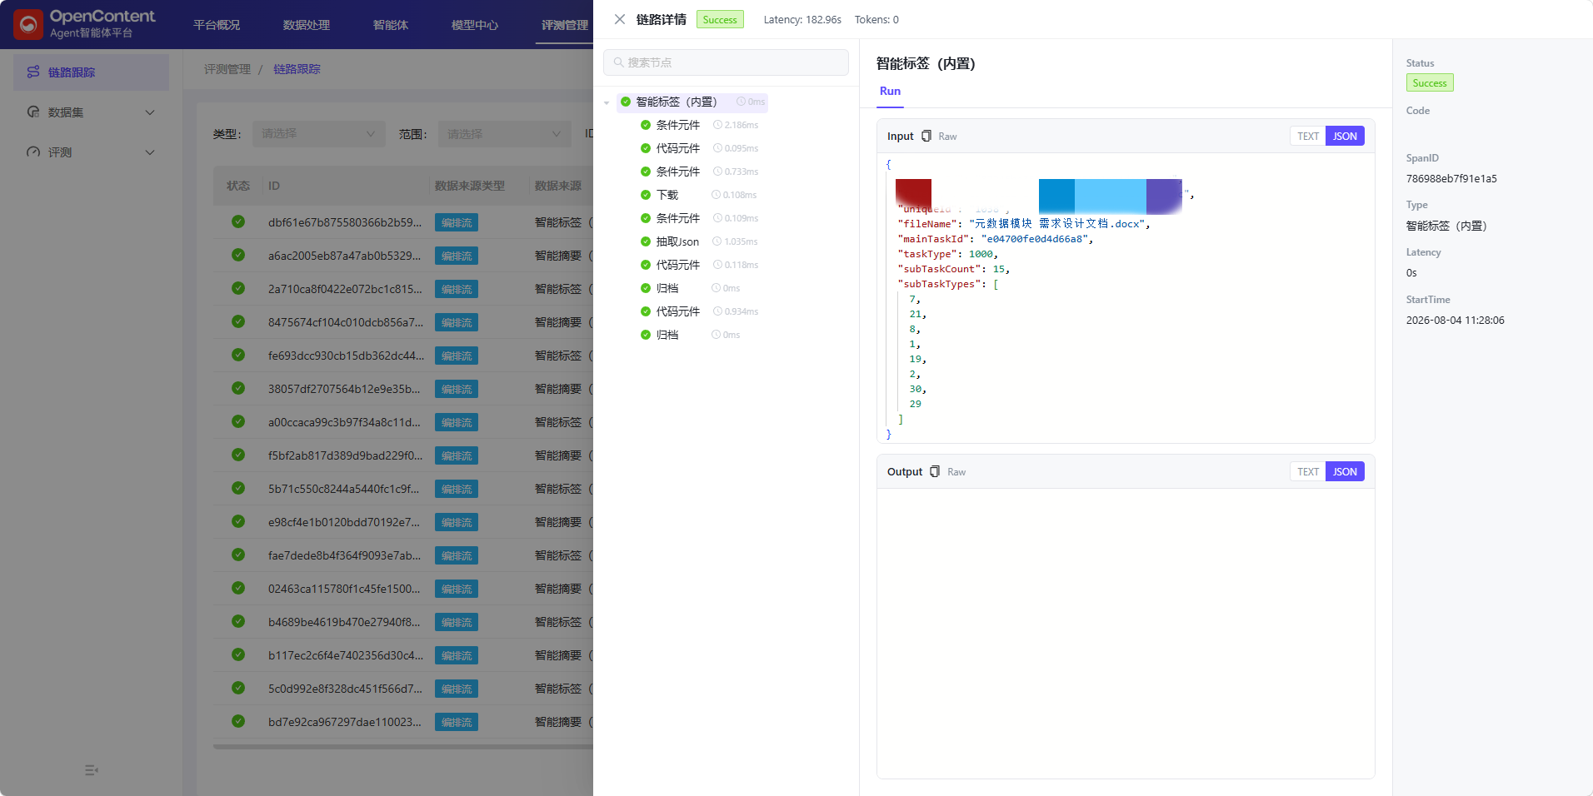Image resolution: width=1593 pixels, height=796 pixels.
Task: Click Raw link next to Input
Action: coord(947,137)
